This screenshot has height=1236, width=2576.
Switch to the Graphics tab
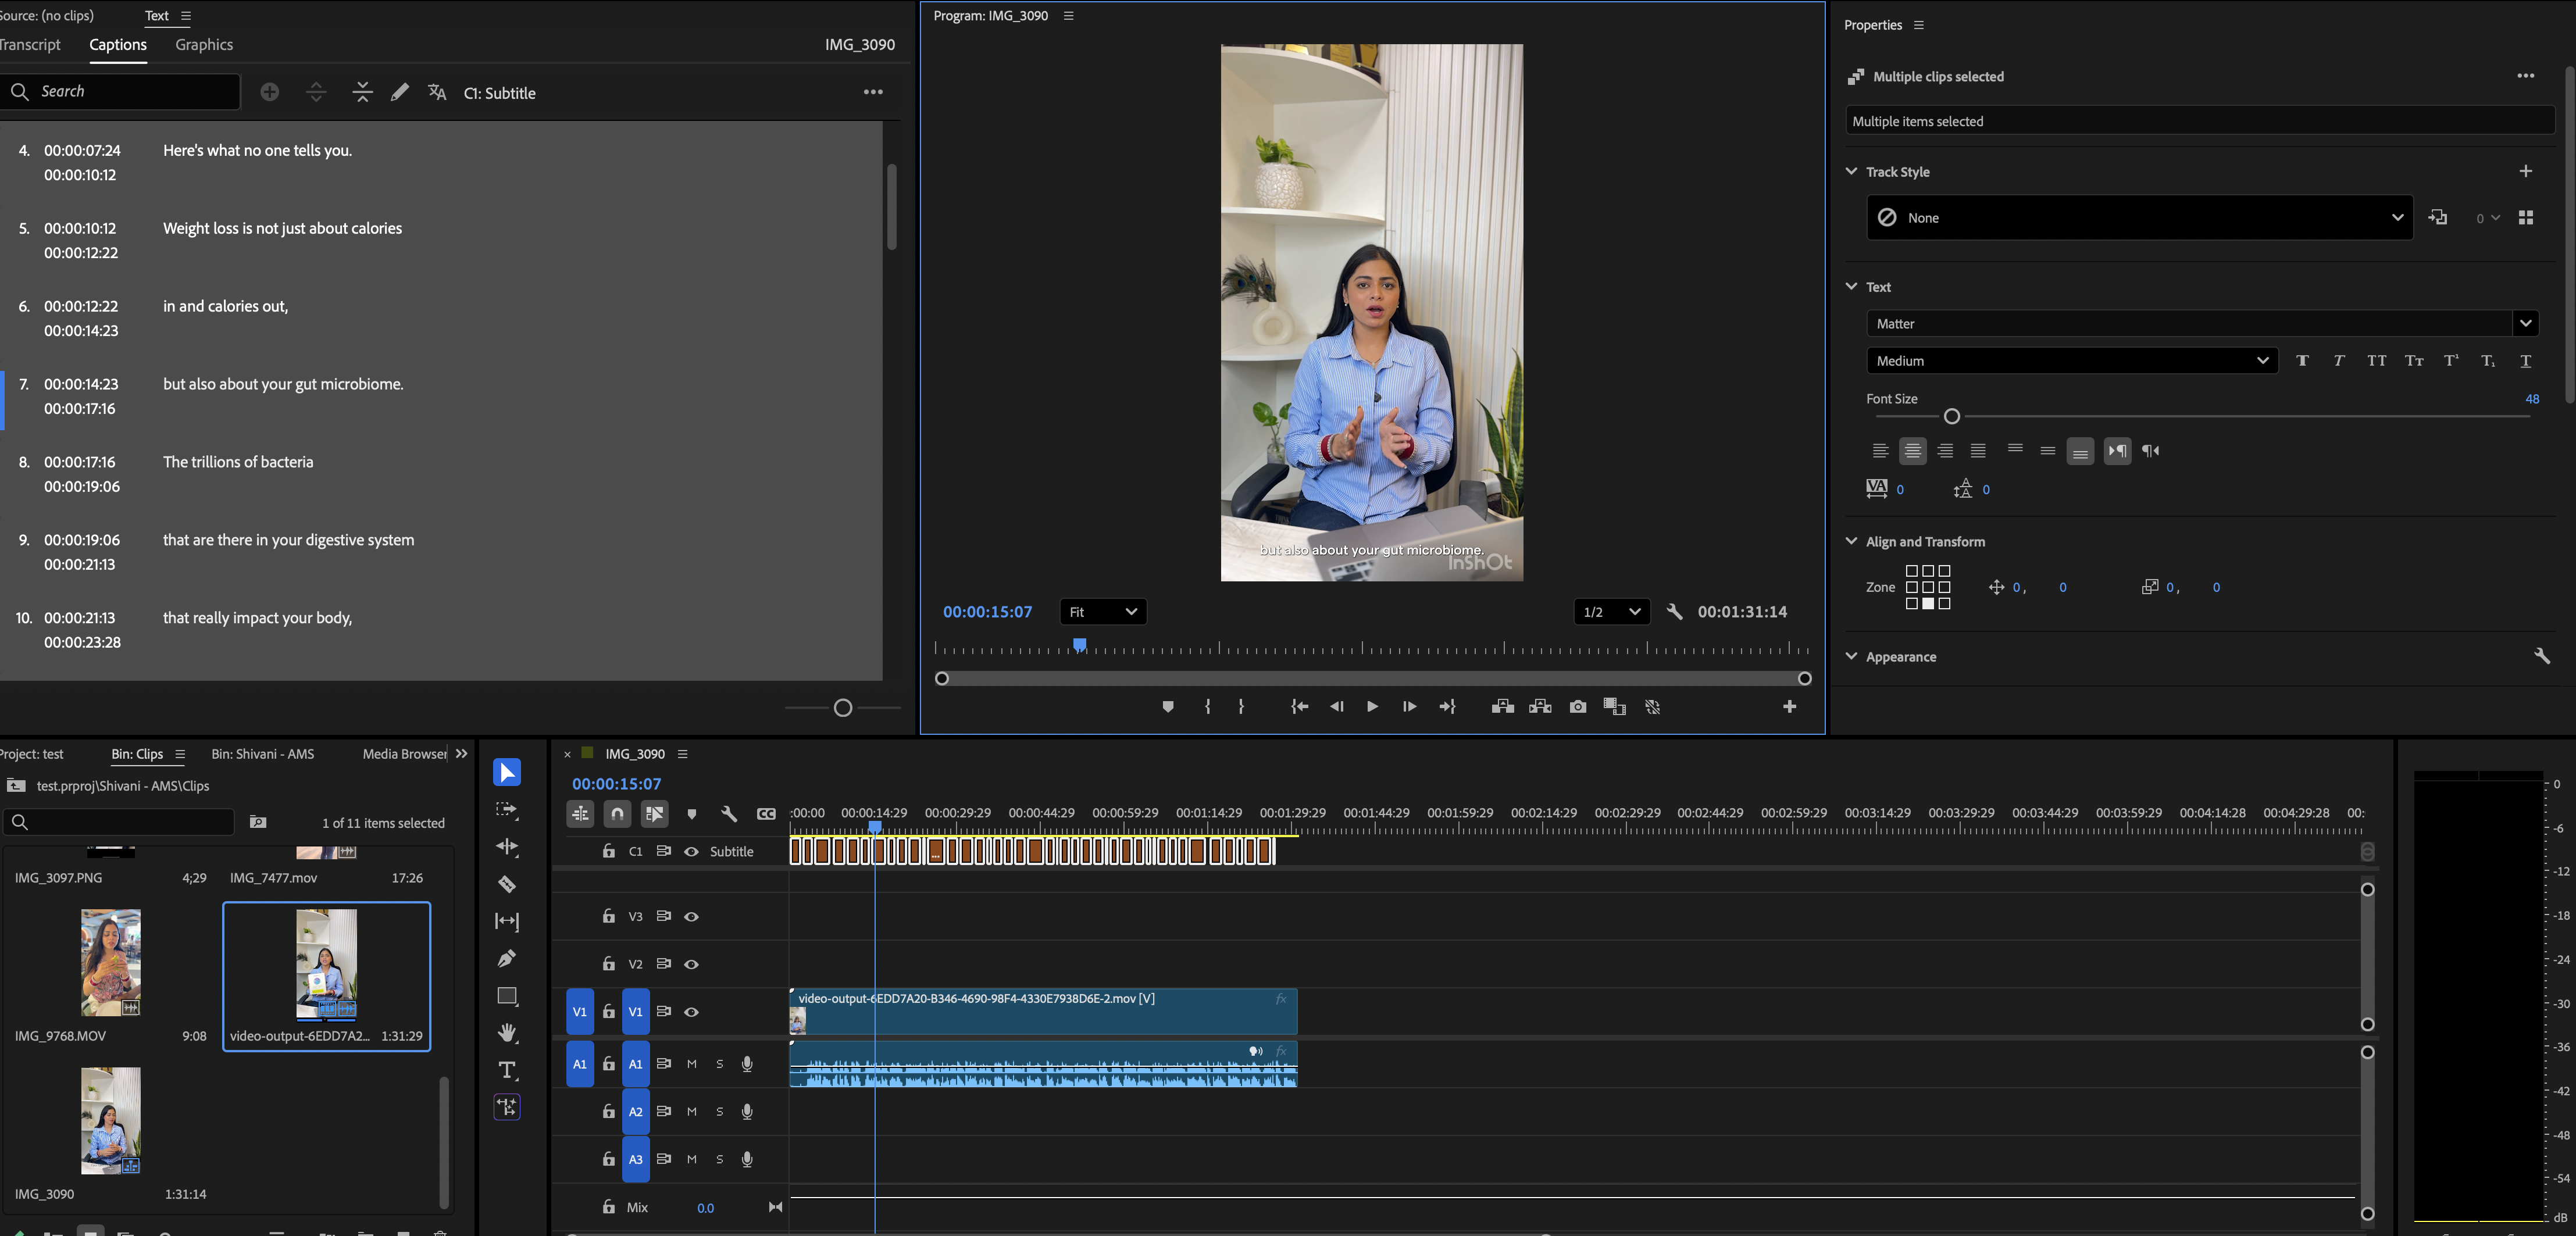204,45
